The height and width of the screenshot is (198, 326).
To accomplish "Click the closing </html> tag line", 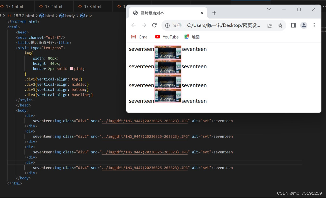I will tap(15, 183).
